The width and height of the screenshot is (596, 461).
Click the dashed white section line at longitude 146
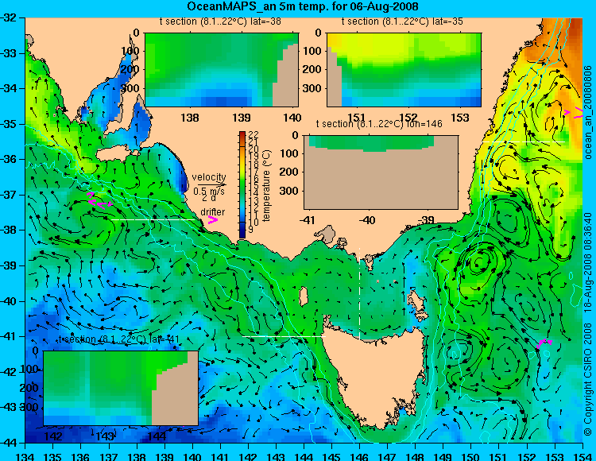click(359, 294)
